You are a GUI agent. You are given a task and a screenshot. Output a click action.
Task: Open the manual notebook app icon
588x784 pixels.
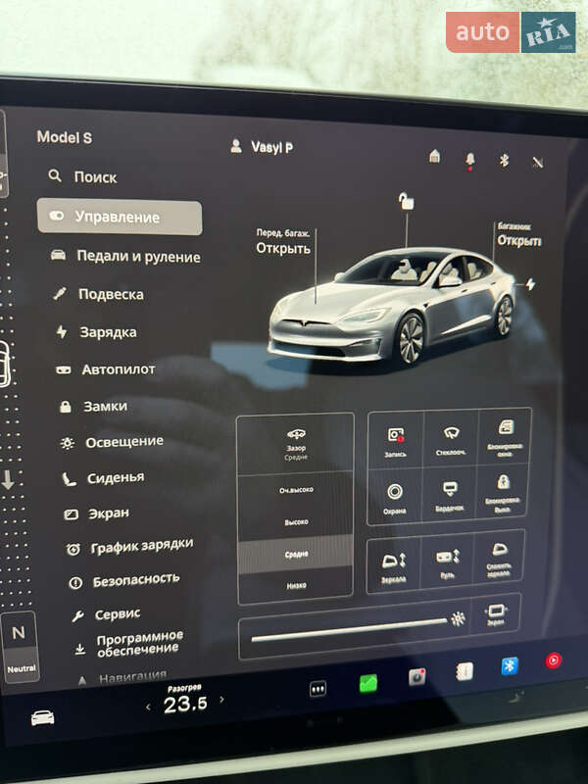pyautogui.click(x=465, y=671)
